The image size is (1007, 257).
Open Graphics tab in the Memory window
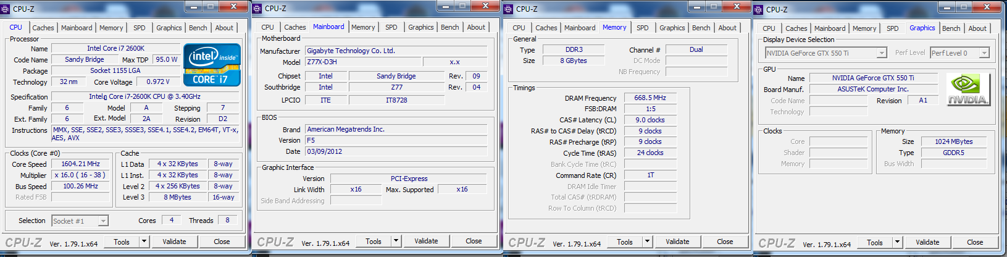tap(672, 28)
